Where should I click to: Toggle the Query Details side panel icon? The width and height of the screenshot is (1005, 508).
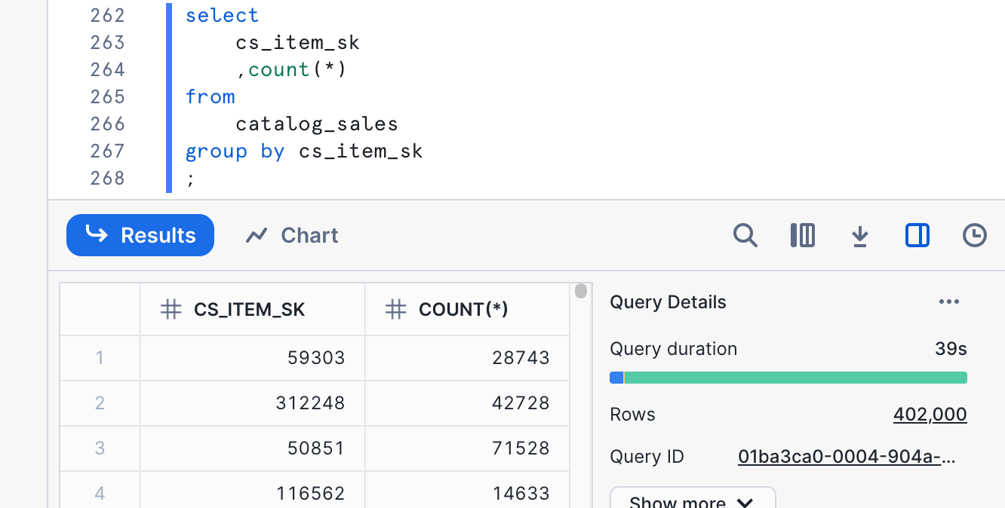click(x=917, y=236)
